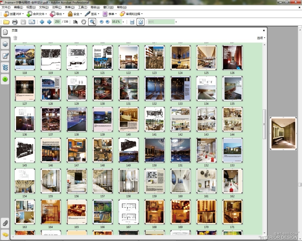Open the 工具(T) menu
Image resolution: width=302 pixels, height=241 pixels.
(x=82, y=7)
